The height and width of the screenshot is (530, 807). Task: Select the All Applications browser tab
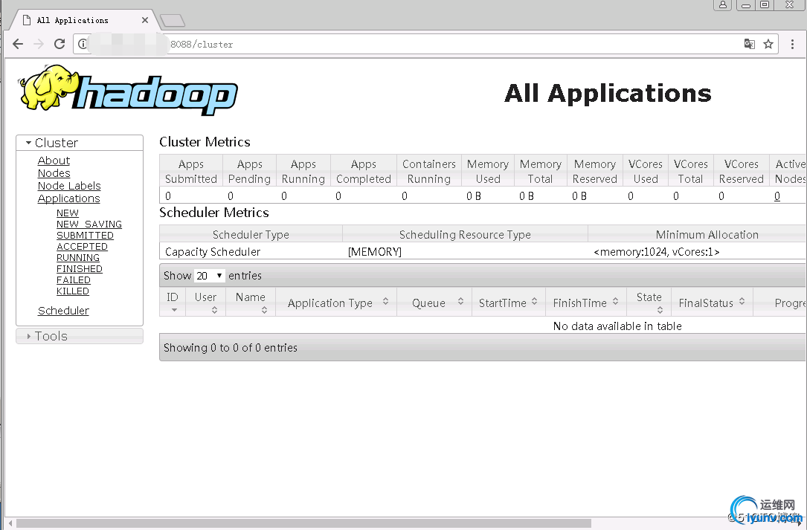click(x=83, y=20)
